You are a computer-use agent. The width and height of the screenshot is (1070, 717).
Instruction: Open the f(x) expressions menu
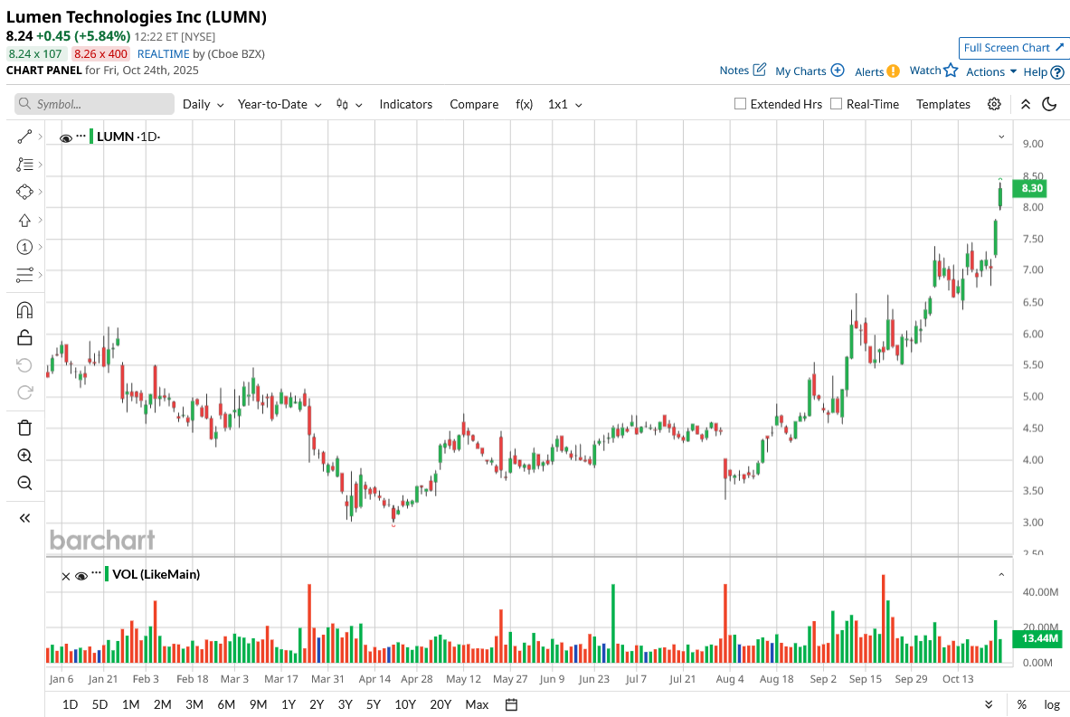tap(524, 104)
